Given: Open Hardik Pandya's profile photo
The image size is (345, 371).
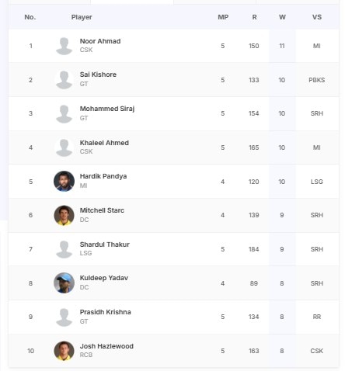Looking at the screenshot, I should tap(64, 181).
